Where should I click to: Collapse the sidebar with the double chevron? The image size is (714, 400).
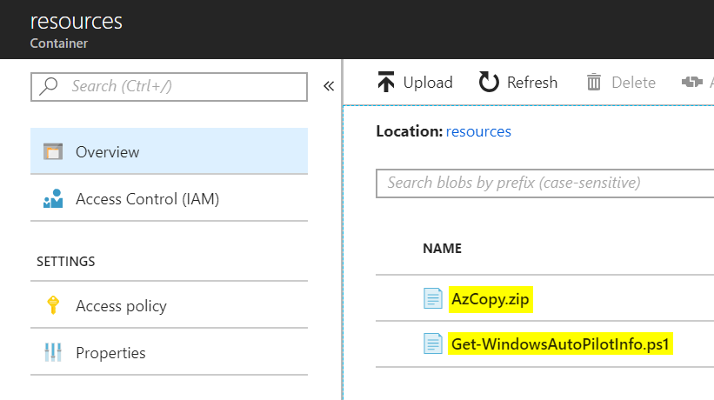pyautogui.click(x=329, y=86)
